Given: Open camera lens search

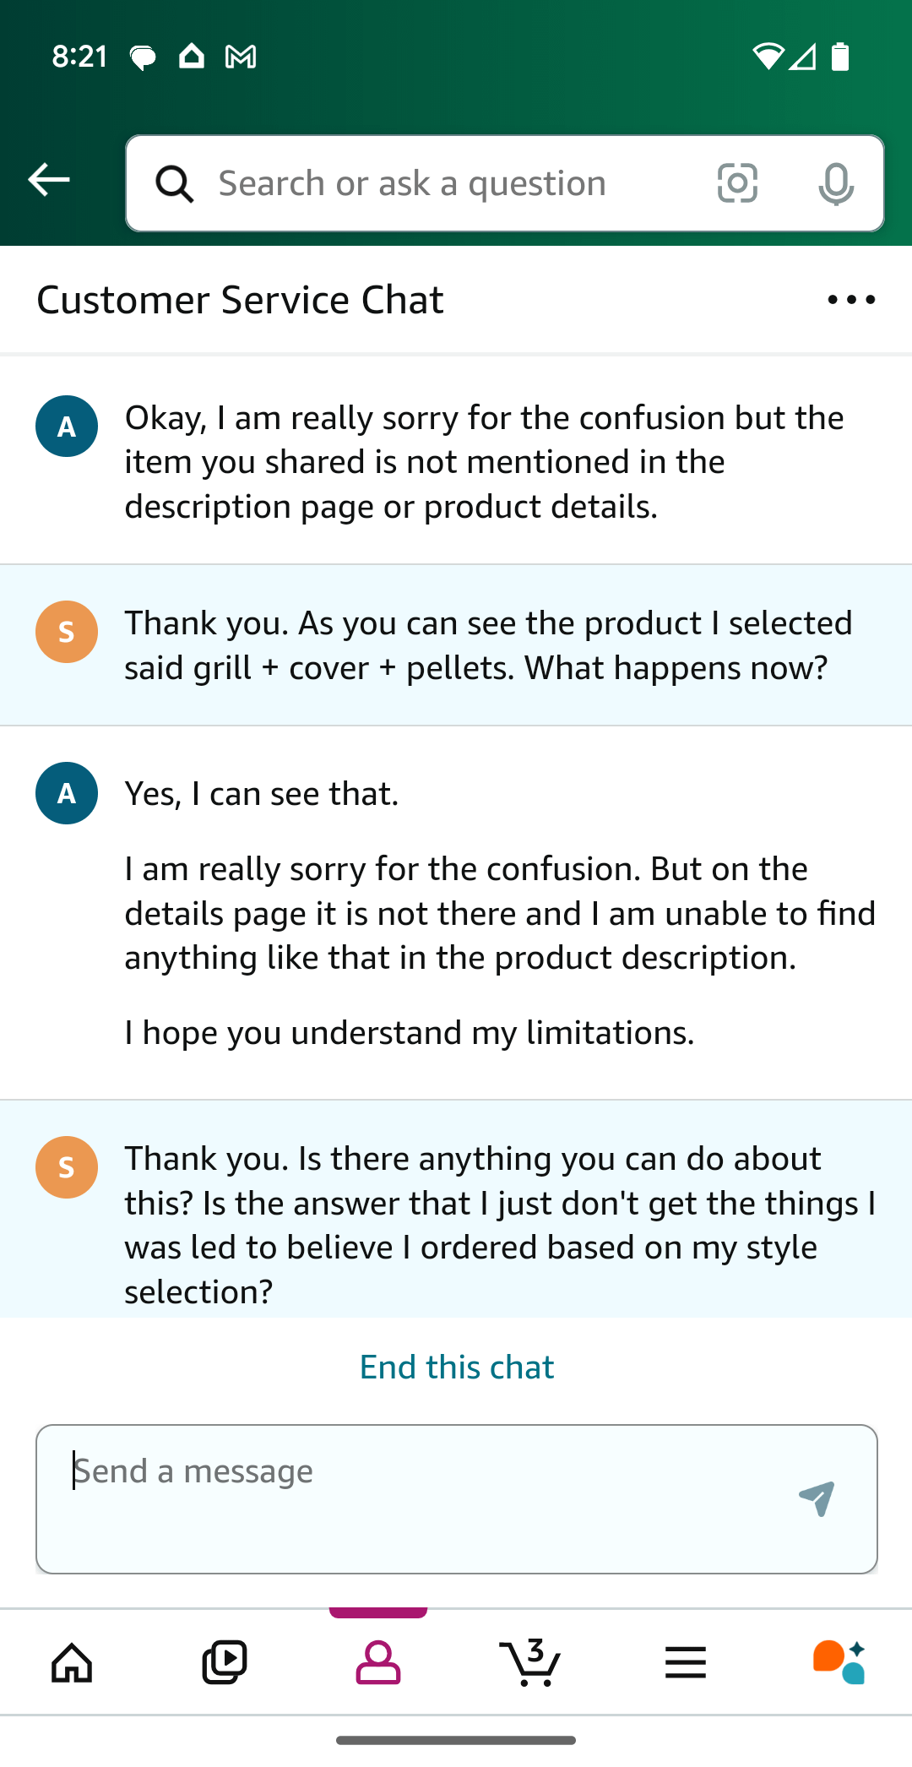Looking at the screenshot, I should click(x=737, y=183).
